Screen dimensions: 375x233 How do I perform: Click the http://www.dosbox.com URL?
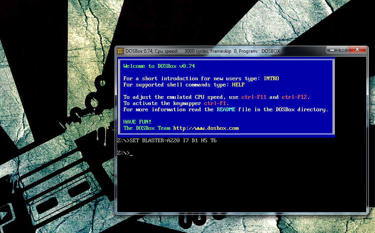(206, 128)
